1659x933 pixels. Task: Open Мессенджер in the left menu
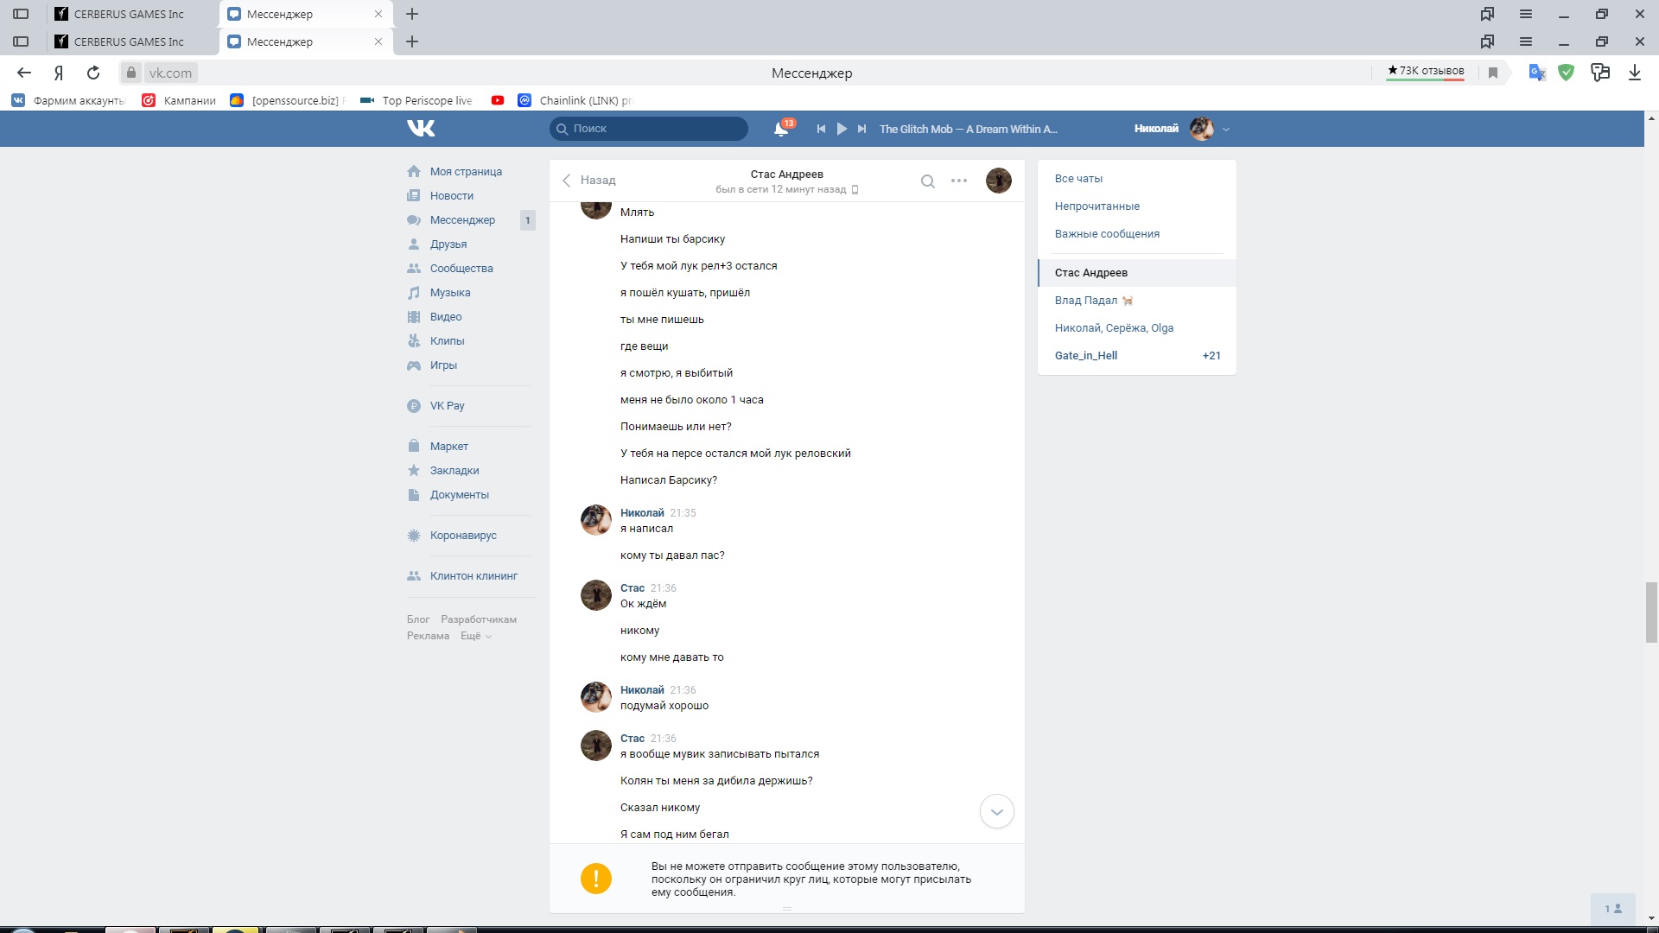click(x=462, y=219)
